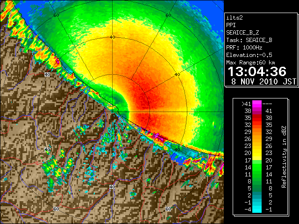Click the 'Reflectivity in dBZ' vertical legend title
Screen dimensions: 299x224
pyautogui.click(x=284, y=157)
